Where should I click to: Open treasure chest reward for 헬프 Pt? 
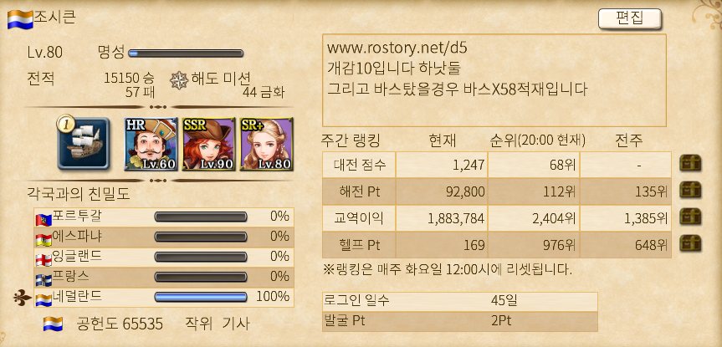tap(690, 243)
